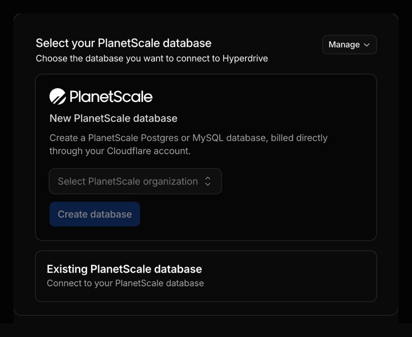Click the "Select your PlanetScale database" title
Viewport: 412px width, 337px height.
(x=124, y=43)
